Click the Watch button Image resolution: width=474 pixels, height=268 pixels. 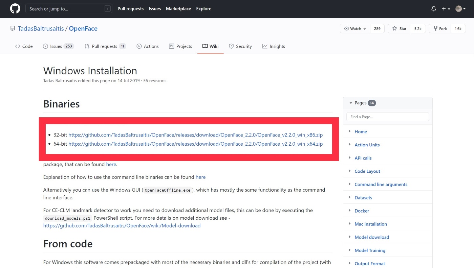[x=355, y=29]
